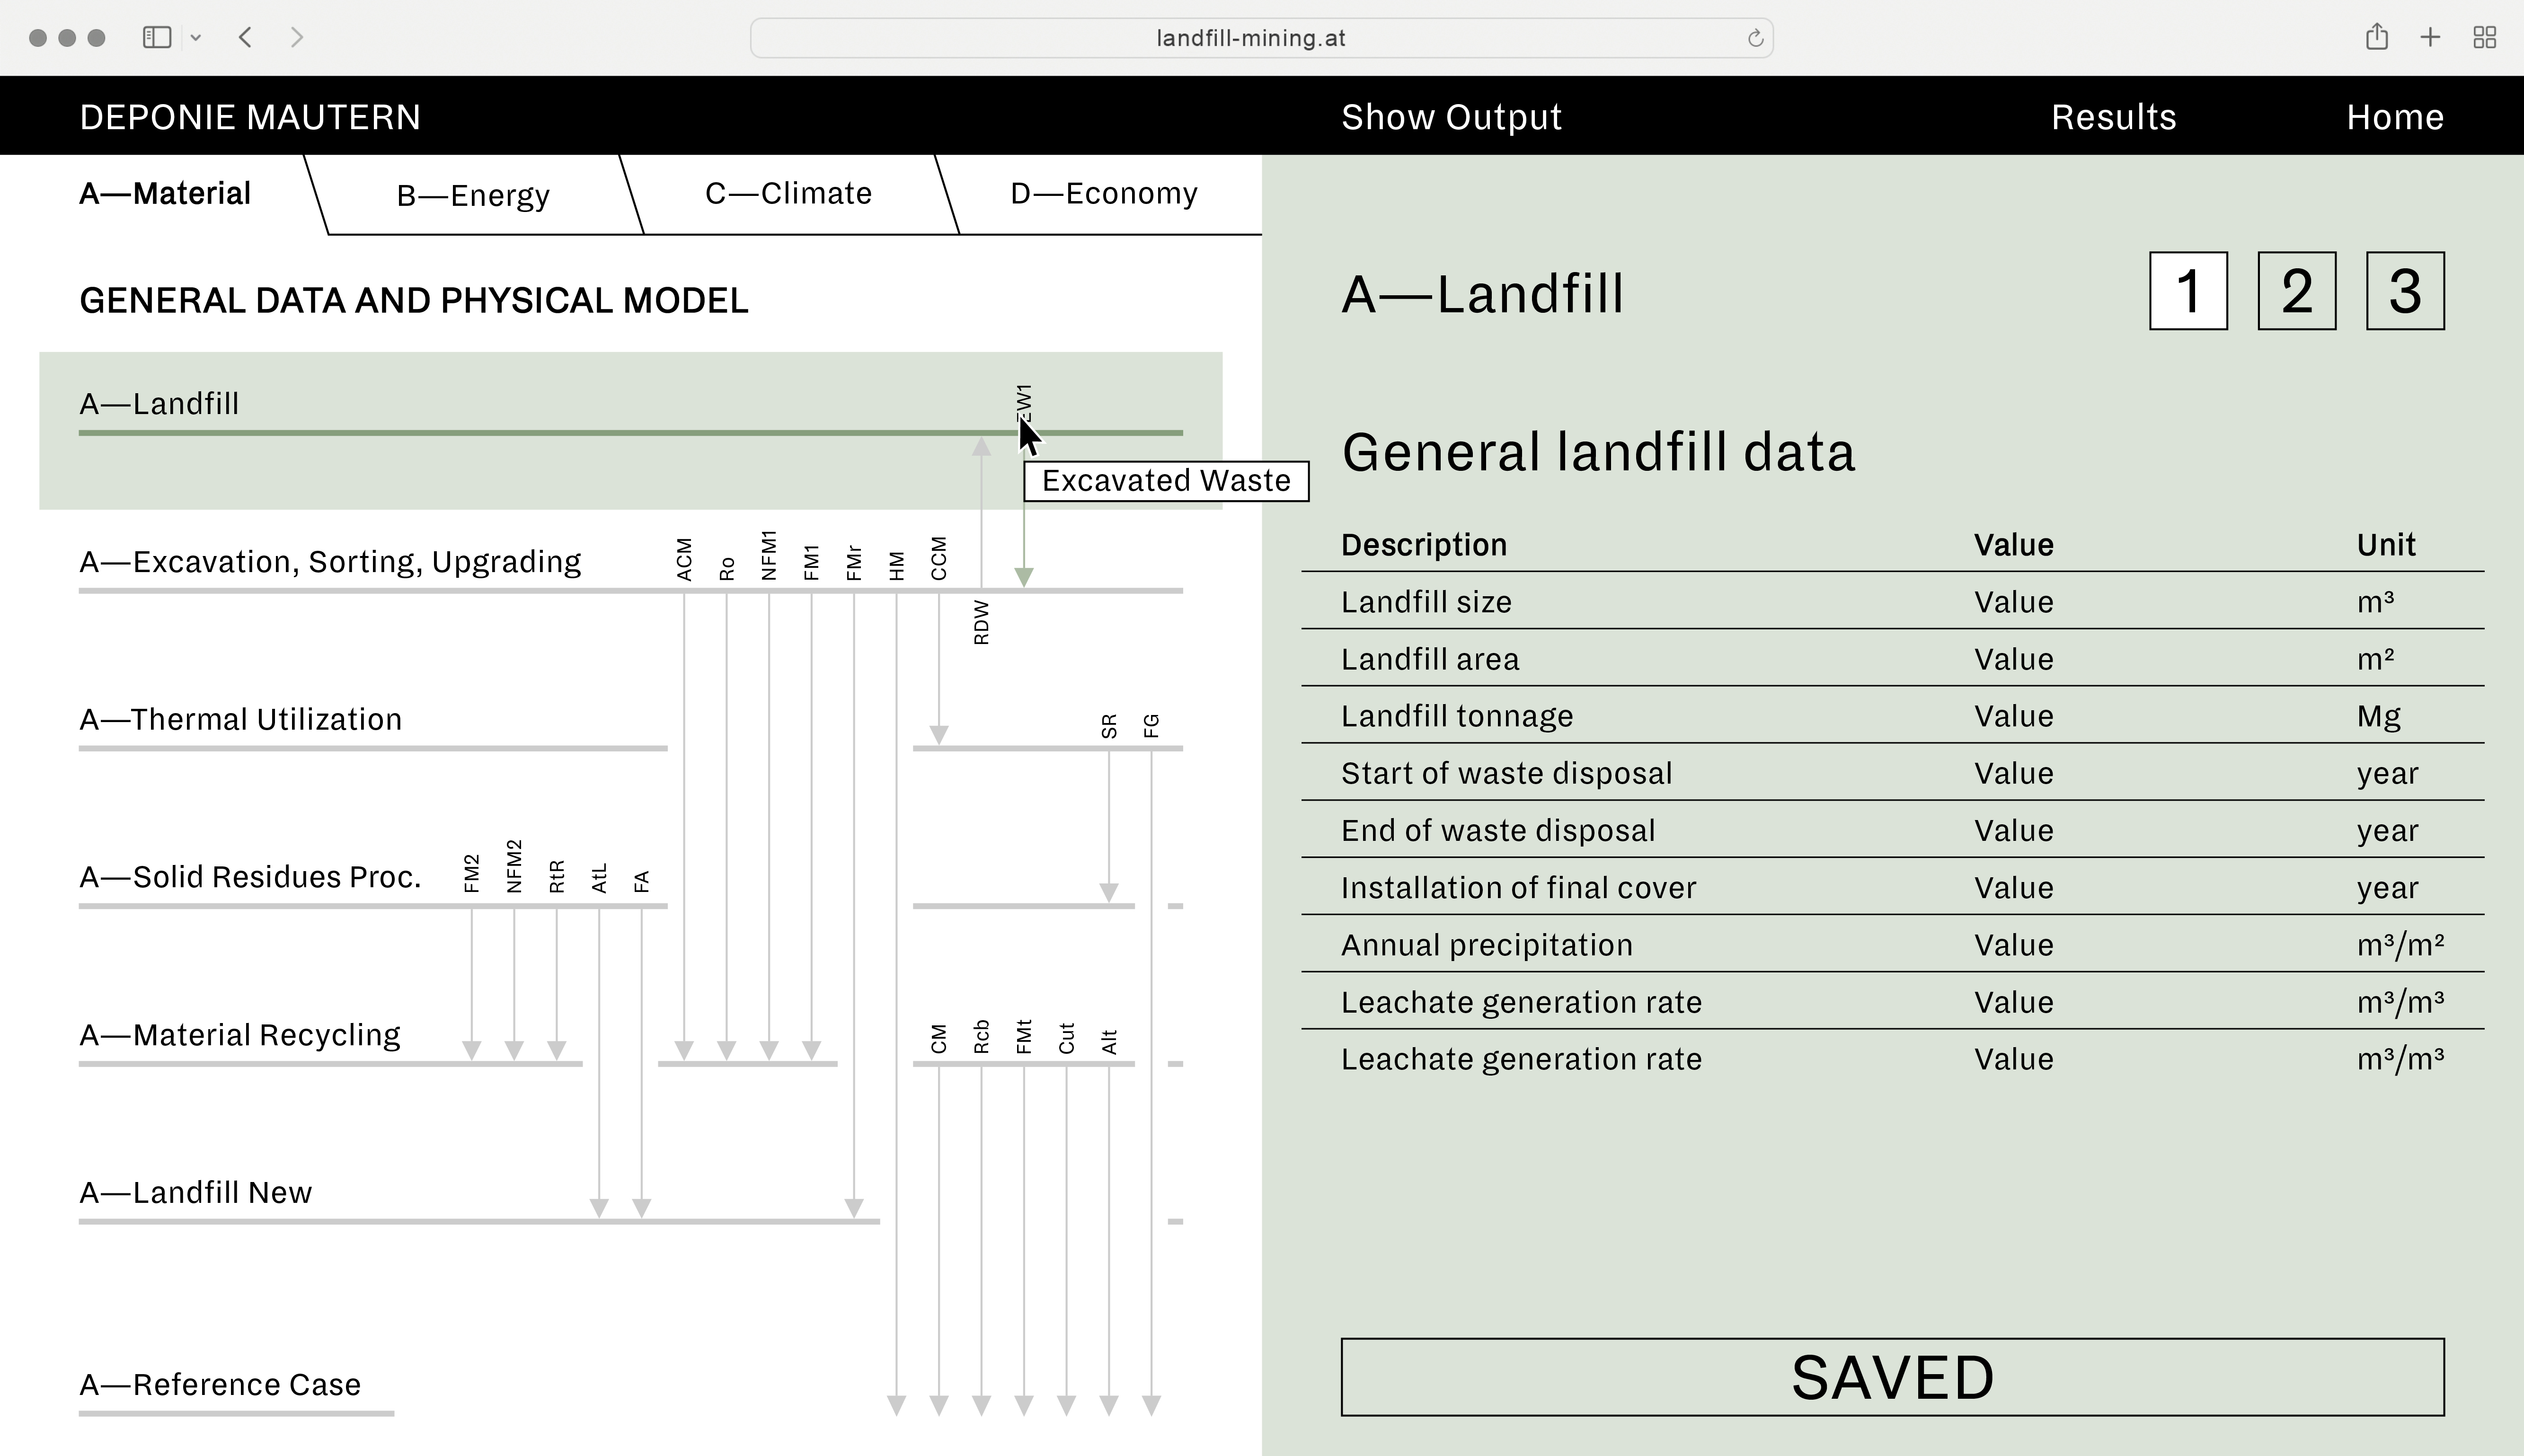Click the NFM1 flow label
2524x1456 pixels.
769,555
